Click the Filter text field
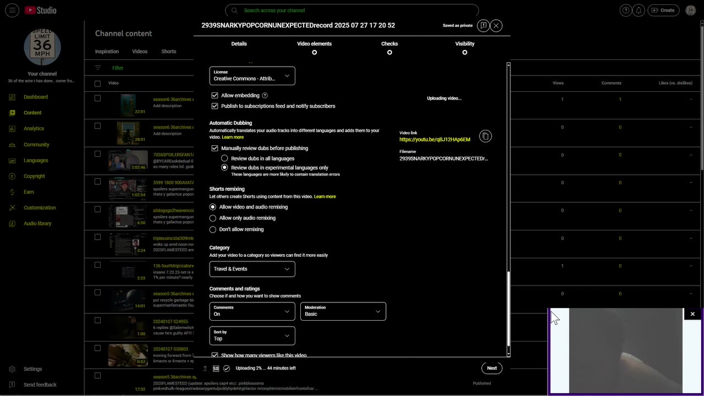This screenshot has height=396, width=704. pos(118,68)
